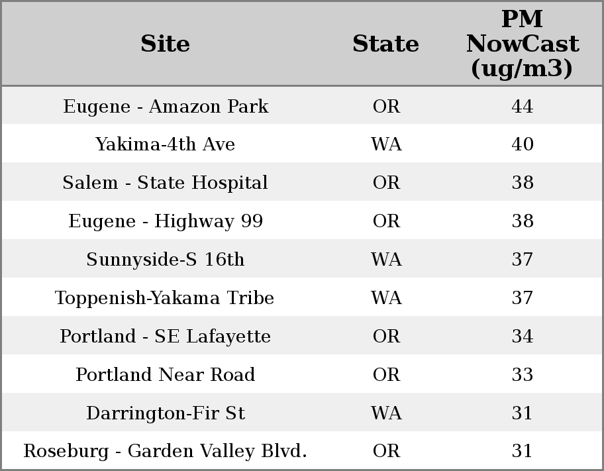This screenshot has height=471, width=604.
Task: Select Roseburg - Garden Valley Blvd. site
Action: (166, 451)
